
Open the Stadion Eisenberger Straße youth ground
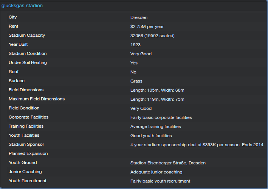[168, 163]
